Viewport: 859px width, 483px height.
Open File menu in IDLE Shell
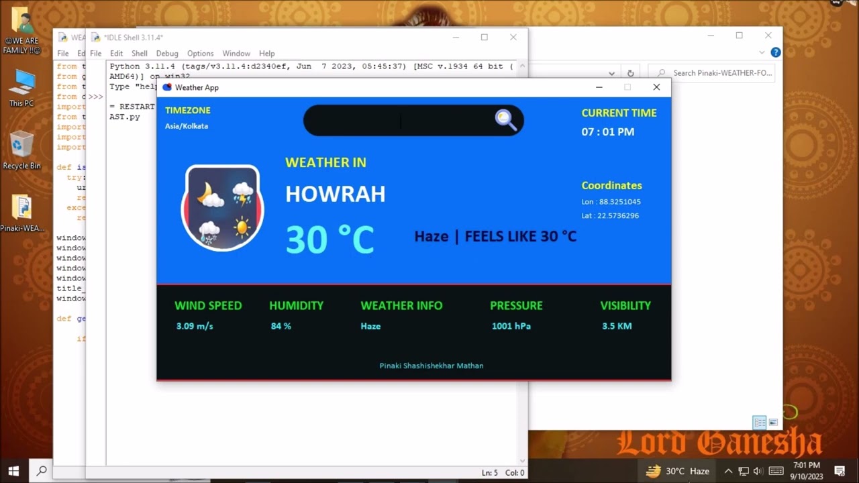coord(96,54)
